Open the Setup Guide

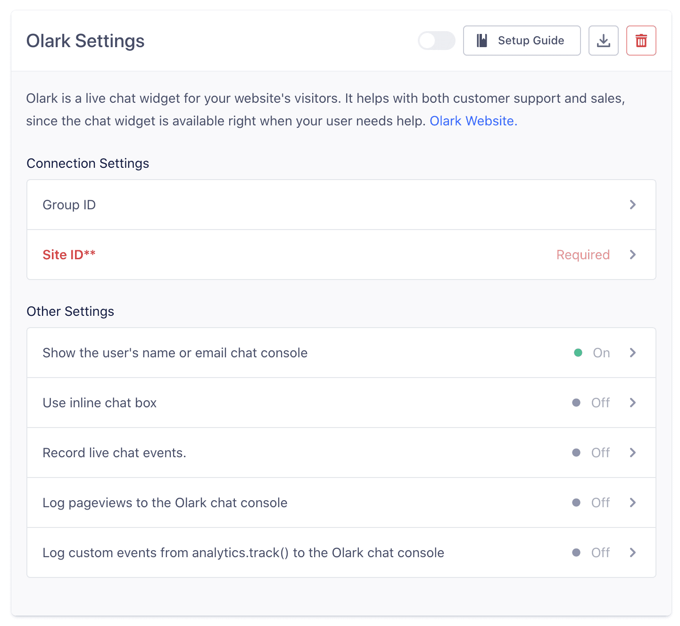pyautogui.click(x=522, y=41)
